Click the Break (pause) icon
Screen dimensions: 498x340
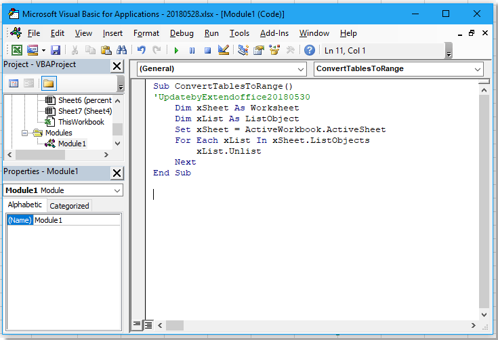pyautogui.click(x=192, y=50)
